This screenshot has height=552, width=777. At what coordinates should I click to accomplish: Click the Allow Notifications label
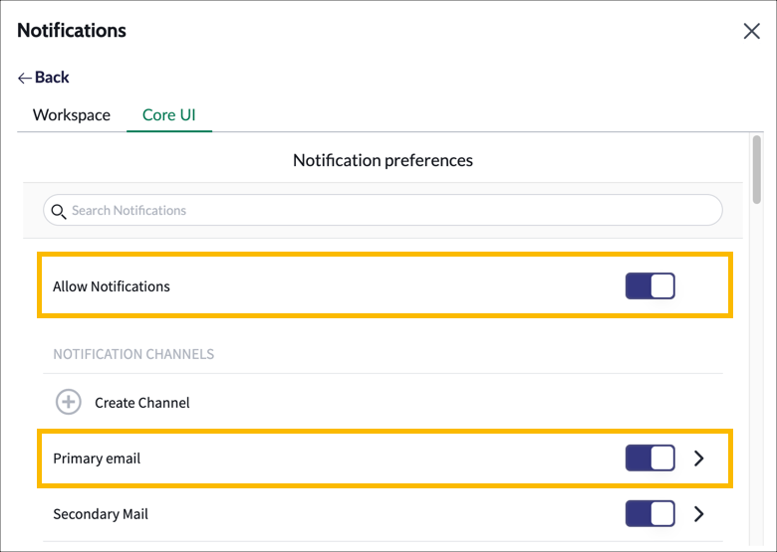pos(112,286)
